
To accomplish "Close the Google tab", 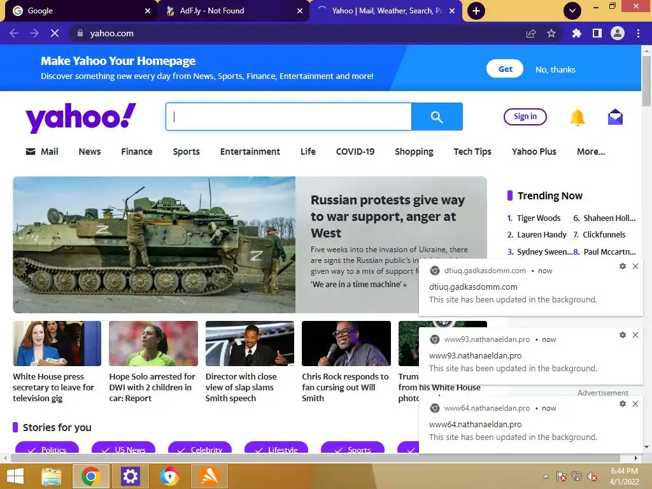I will 148,11.
